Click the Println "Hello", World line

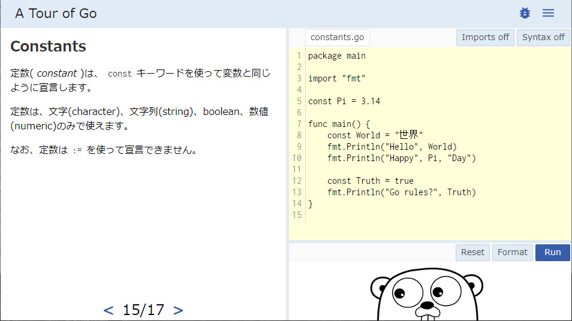(392, 147)
